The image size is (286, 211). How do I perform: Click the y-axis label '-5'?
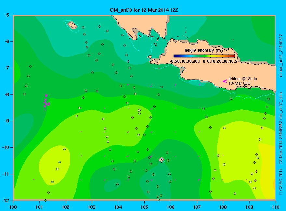click(6, 15)
